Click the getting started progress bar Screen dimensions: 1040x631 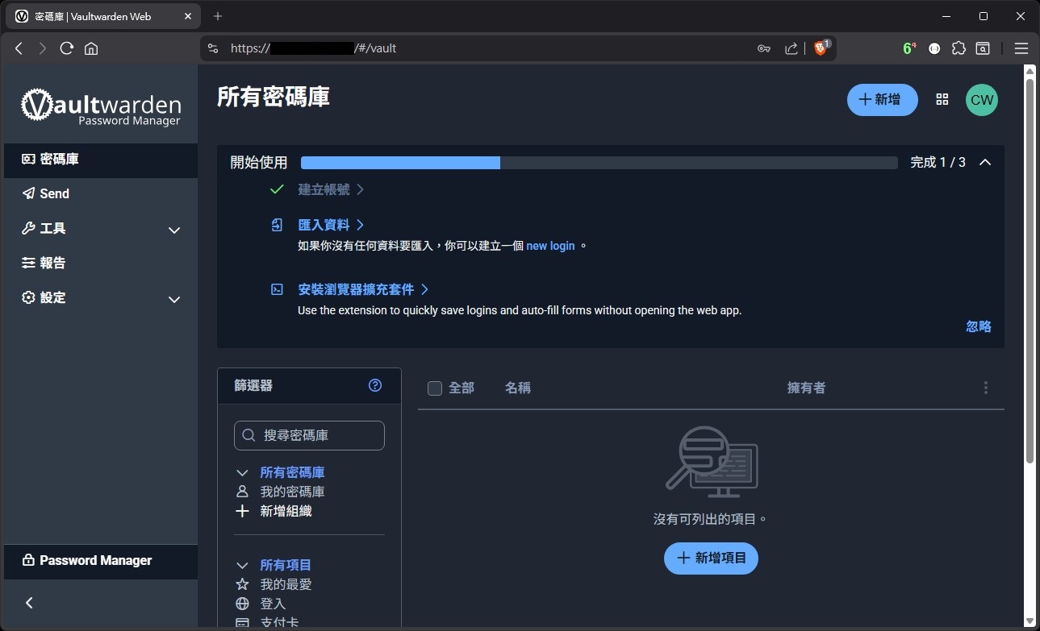click(x=599, y=163)
